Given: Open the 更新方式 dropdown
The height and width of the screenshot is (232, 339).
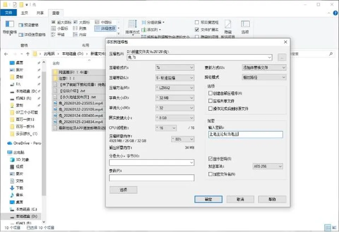Looking at the screenshot, I should [264, 68].
